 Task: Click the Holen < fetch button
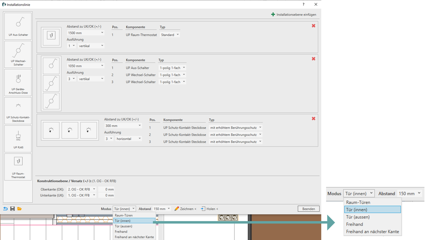click(x=209, y=209)
